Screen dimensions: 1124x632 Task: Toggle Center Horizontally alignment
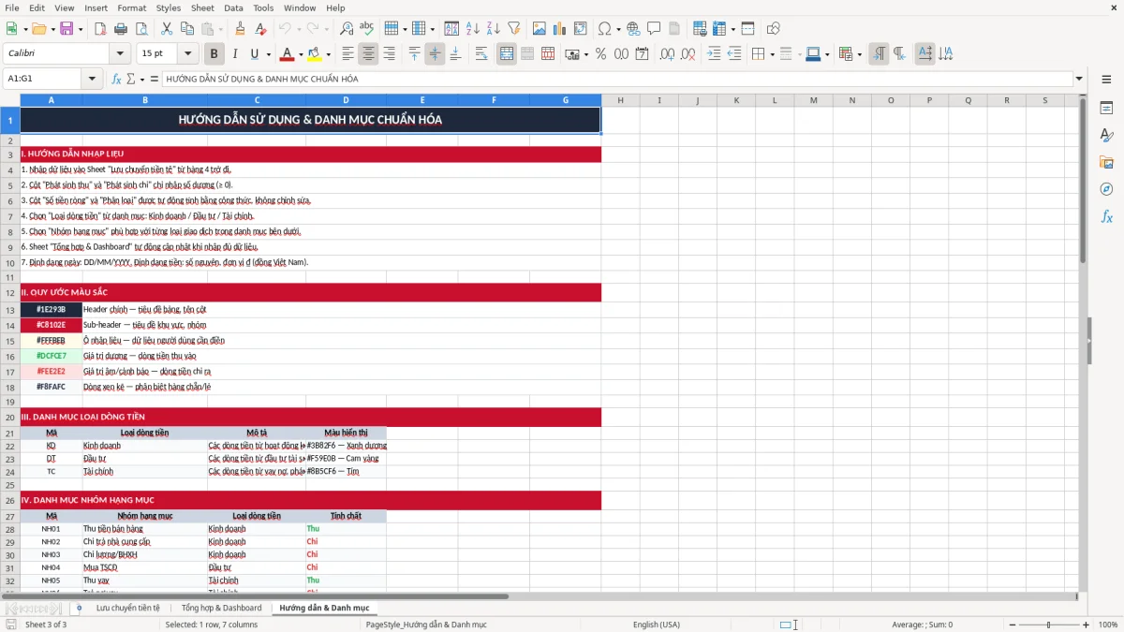[x=369, y=54]
